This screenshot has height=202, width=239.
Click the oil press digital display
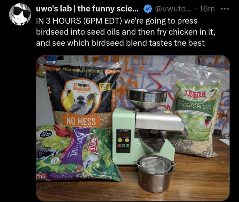(123, 134)
